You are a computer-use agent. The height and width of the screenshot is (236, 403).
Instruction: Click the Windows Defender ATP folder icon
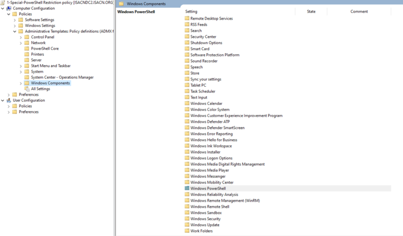tap(187, 122)
